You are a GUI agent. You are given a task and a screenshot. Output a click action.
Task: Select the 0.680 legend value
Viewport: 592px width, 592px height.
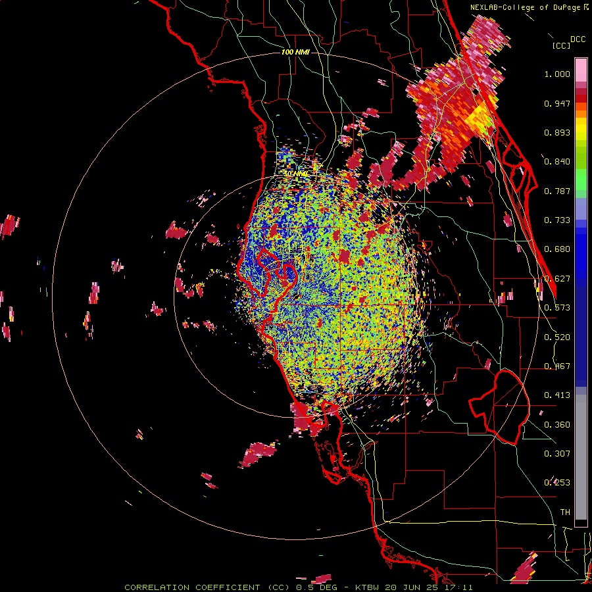(557, 249)
